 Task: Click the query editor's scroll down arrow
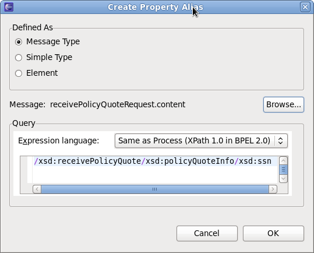click(283, 178)
